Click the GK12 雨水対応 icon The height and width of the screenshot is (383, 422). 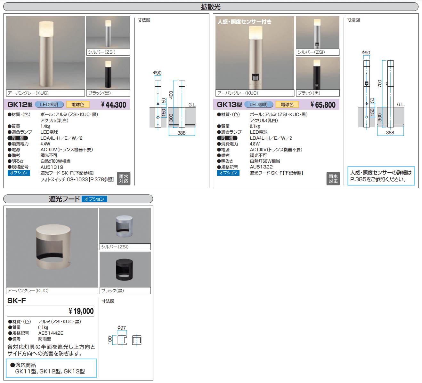(124, 179)
